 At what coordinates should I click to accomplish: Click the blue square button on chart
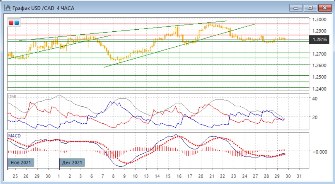[16, 23]
